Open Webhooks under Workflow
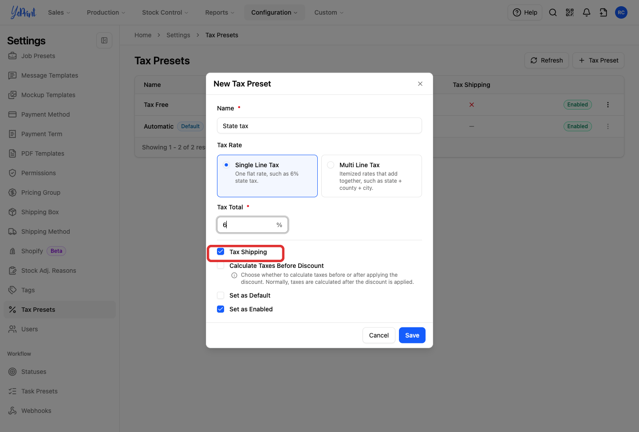This screenshot has height=432, width=639. (59, 411)
